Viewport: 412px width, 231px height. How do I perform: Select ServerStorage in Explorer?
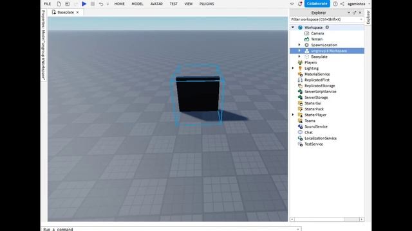(316, 98)
